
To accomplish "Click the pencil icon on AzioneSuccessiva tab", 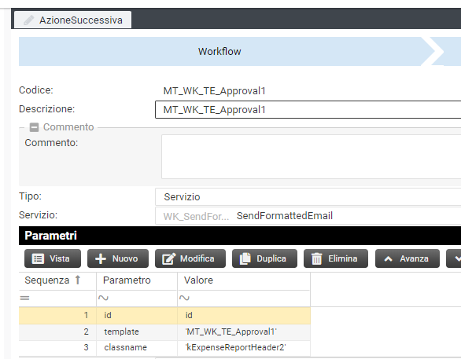I will pyautogui.click(x=28, y=20).
